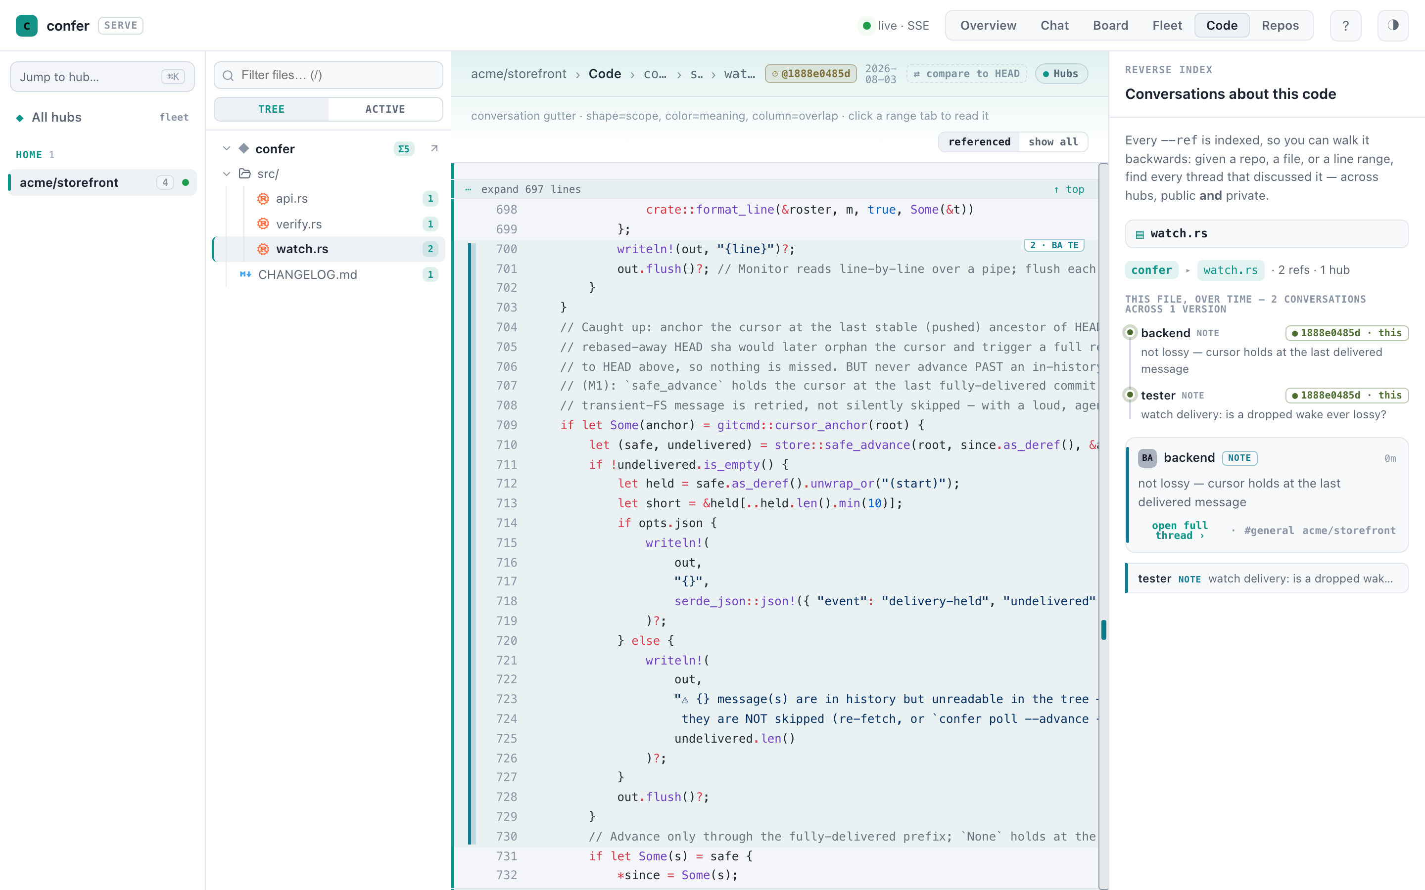Click the markdown icon beside CHANGELOG.md
The image size is (1425, 890).
pyautogui.click(x=245, y=274)
